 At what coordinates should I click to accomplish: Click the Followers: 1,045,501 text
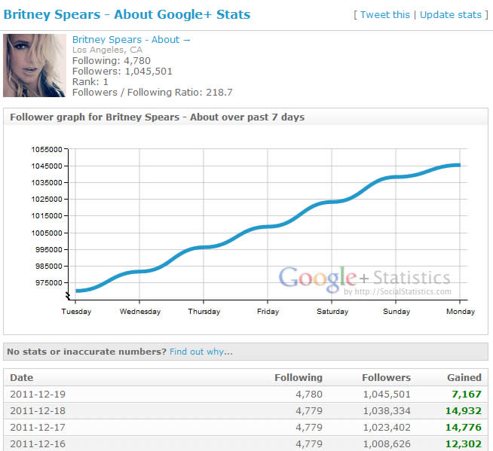(x=122, y=71)
